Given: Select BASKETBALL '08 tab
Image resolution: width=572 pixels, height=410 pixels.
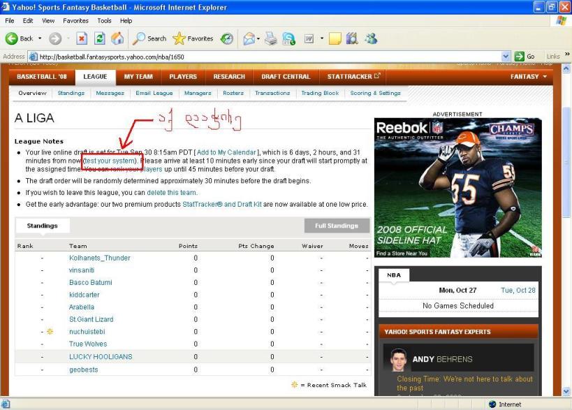Looking at the screenshot, I should click(42, 77).
